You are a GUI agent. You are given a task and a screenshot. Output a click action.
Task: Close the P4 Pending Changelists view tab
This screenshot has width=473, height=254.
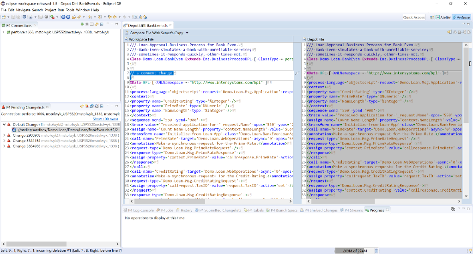click(48, 107)
